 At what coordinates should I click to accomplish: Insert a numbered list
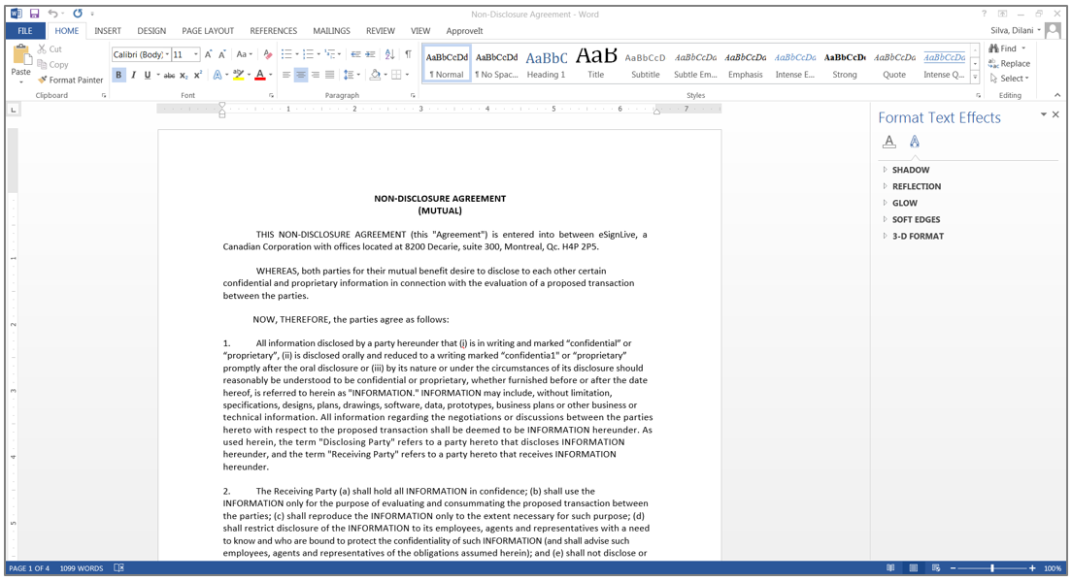coord(309,54)
